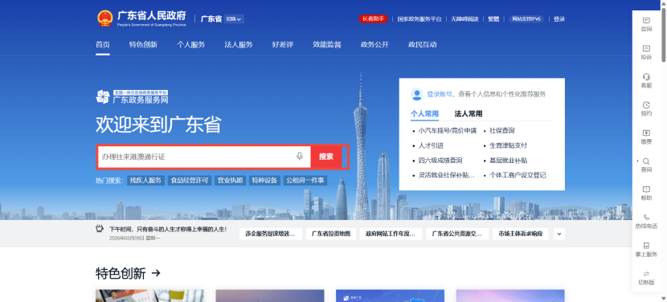The width and height of the screenshot is (667, 302).
Task: Click 涉企服务提质增效 quick link
Action: click(271, 234)
